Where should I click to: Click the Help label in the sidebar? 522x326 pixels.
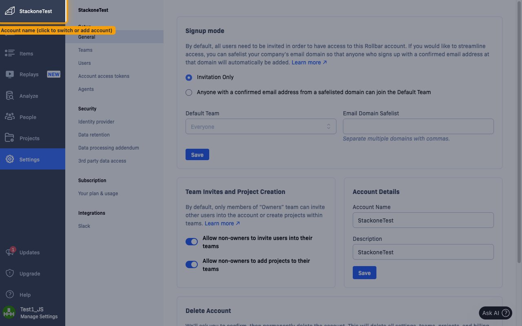point(25,295)
